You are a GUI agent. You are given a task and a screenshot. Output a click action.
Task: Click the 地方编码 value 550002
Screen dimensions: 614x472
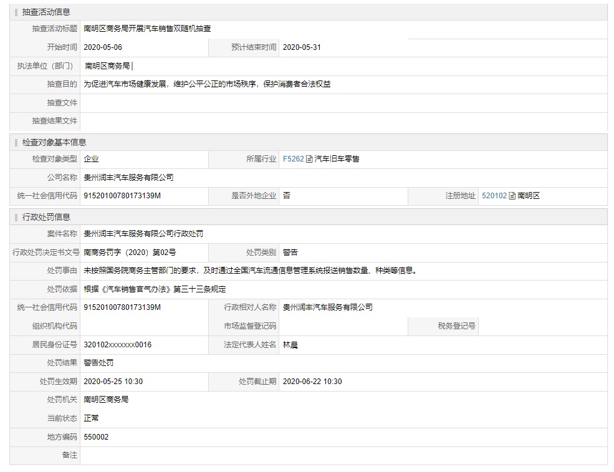point(96,437)
